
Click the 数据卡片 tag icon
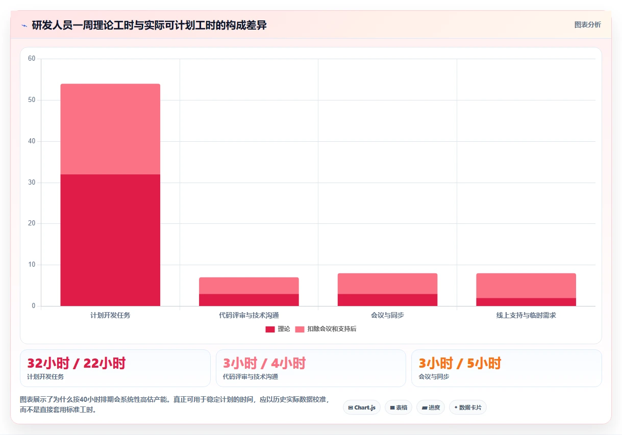coord(456,407)
